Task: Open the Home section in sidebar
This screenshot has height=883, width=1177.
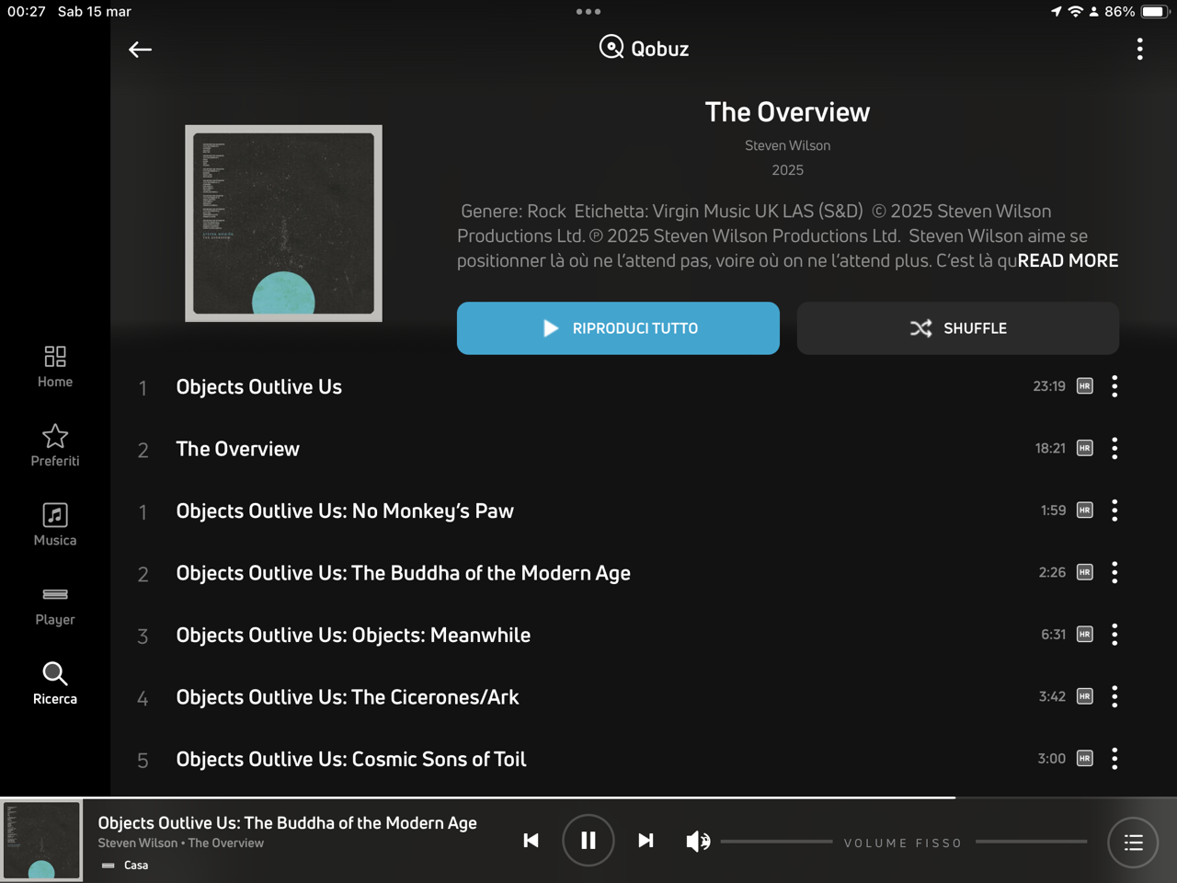Action: (x=55, y=366)
